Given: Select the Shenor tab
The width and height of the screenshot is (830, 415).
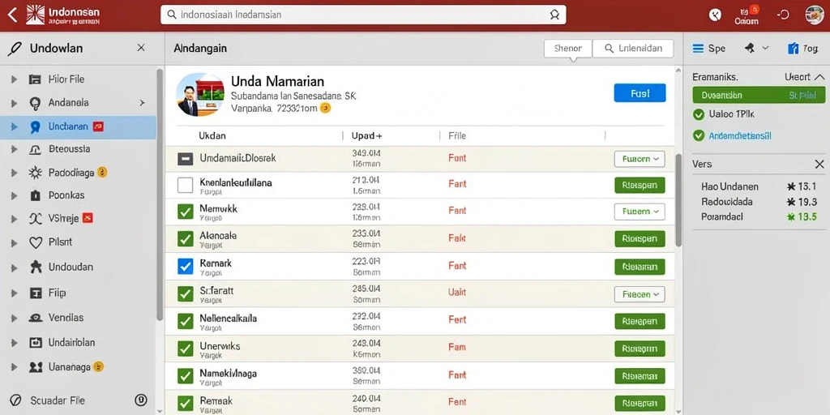Looking at the screenshot, I should [x=568, y=48].
